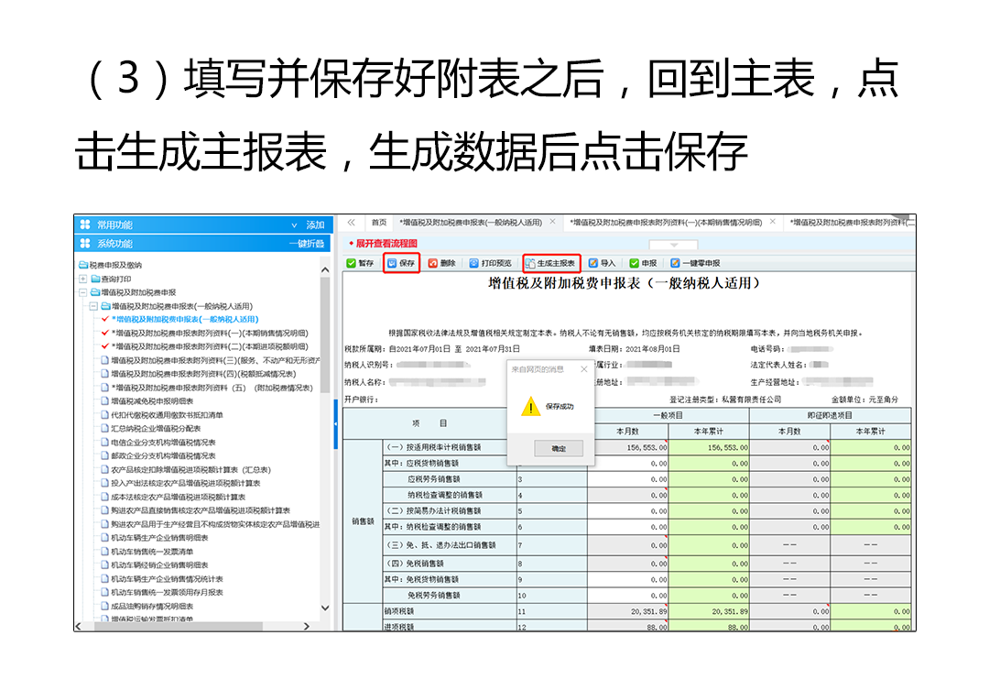Click 添加 in the 常用功能 header
Screen dimensions: 989x690
(315, 225)
